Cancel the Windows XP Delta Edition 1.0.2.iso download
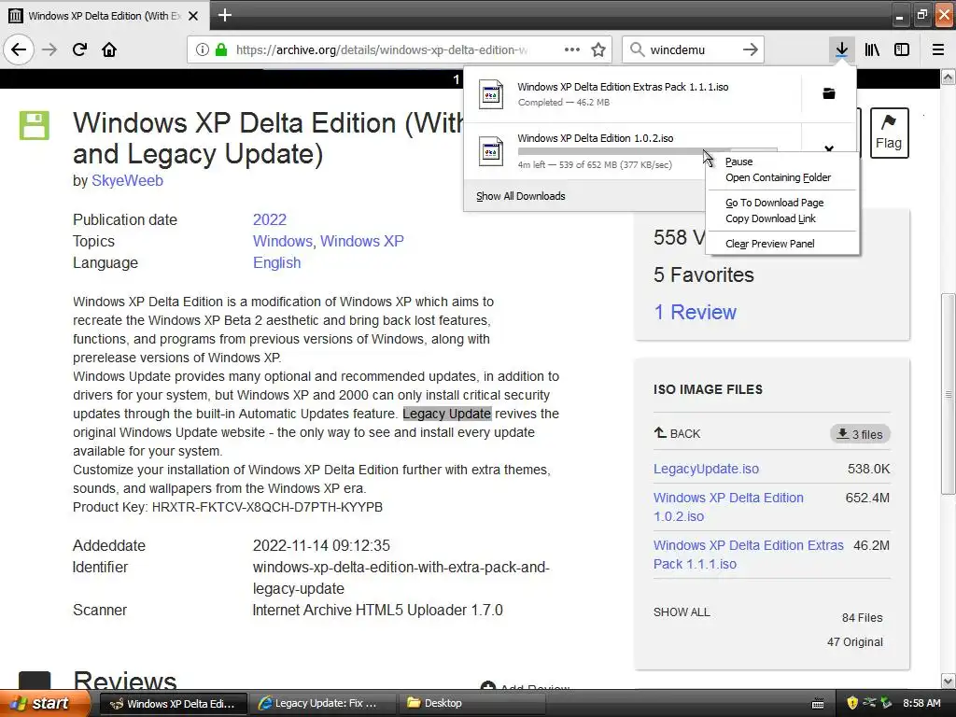 coord(829,148)
